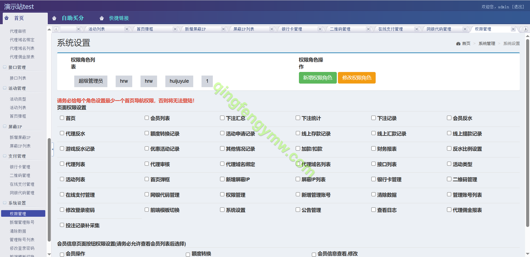
Task: Enable the 会员反水 checkbox
Action: (x=449, y=118)
